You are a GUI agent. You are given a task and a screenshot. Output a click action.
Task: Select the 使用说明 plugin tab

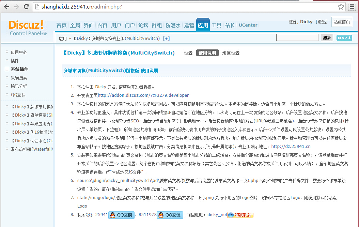coord(207,53)
